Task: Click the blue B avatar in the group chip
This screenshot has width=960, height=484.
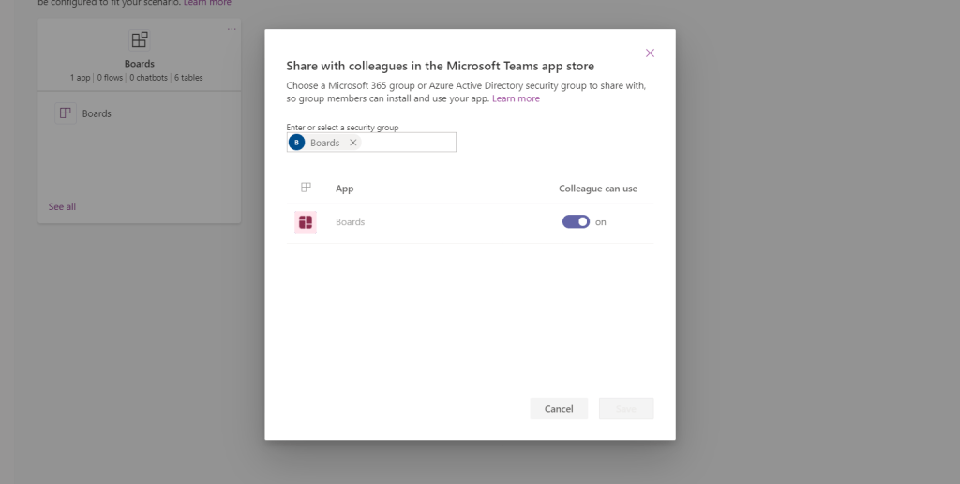Action: (297, 143)
